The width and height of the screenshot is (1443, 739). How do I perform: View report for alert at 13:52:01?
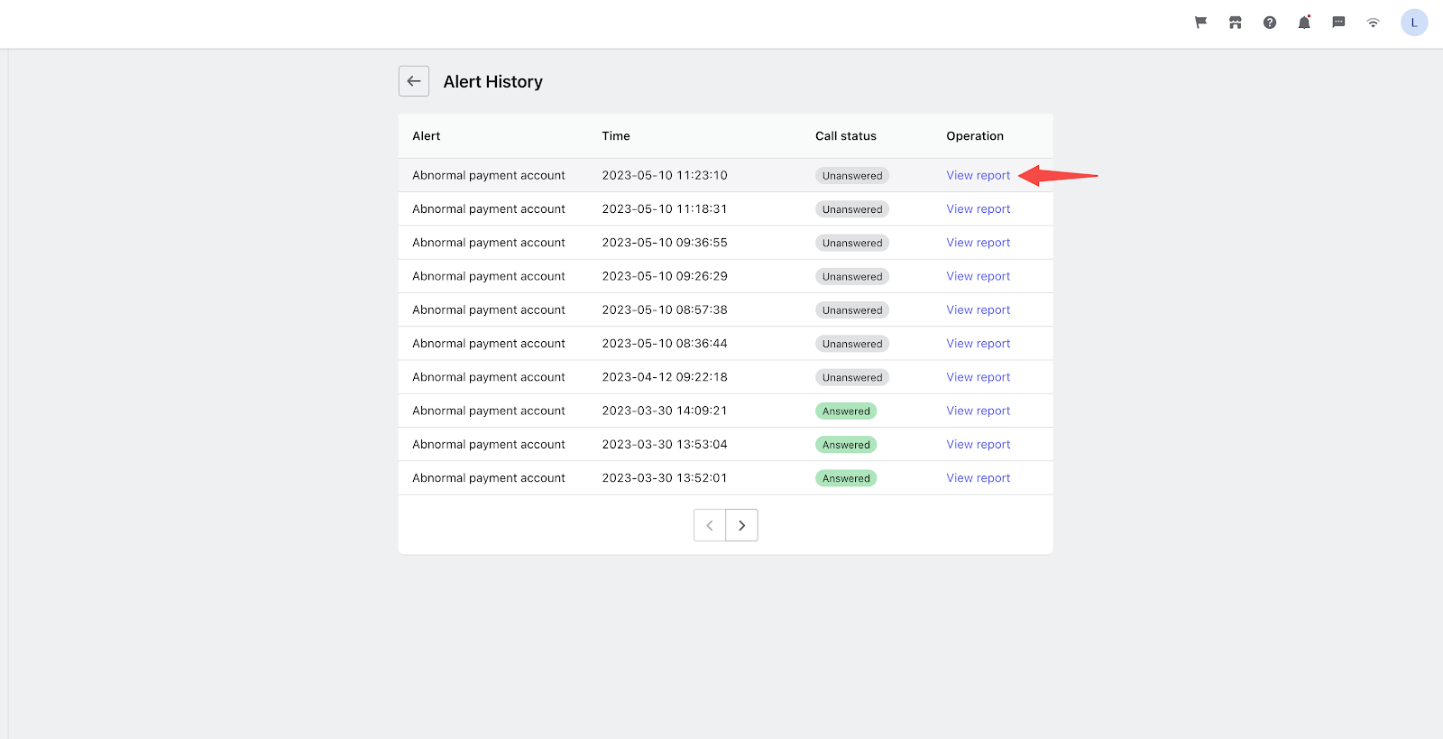coord(979,478)
